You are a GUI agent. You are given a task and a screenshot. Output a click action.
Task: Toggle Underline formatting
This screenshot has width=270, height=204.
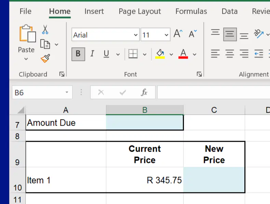pos(106,54)
